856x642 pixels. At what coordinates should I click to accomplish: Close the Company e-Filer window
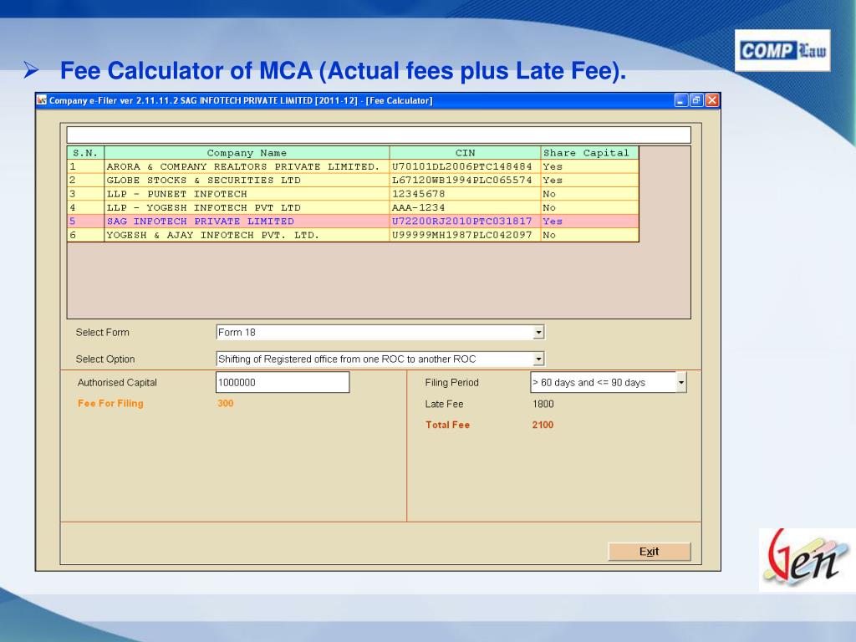coord(712,100)
